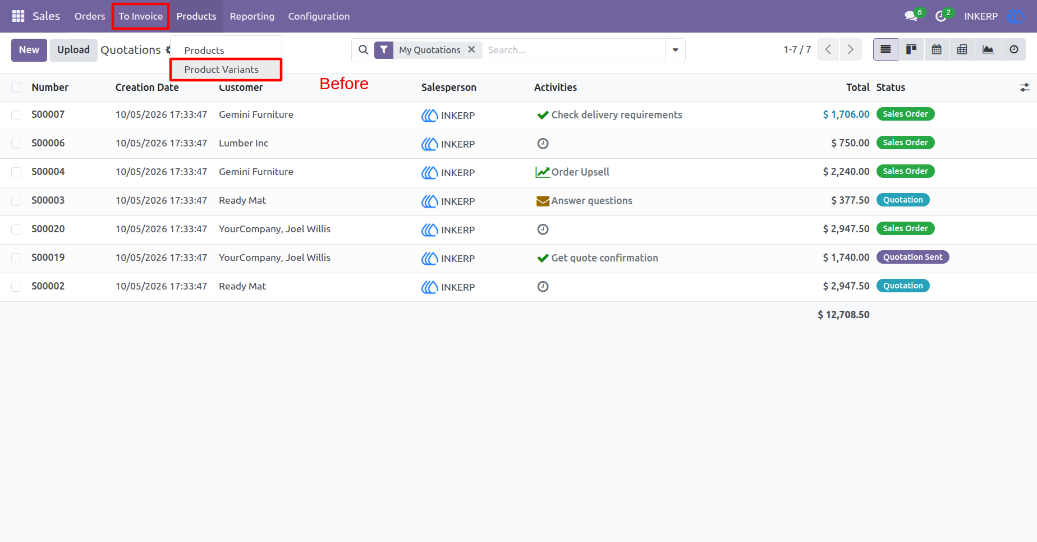Open optional columns adjust settings icon

tap(1024, 88)
